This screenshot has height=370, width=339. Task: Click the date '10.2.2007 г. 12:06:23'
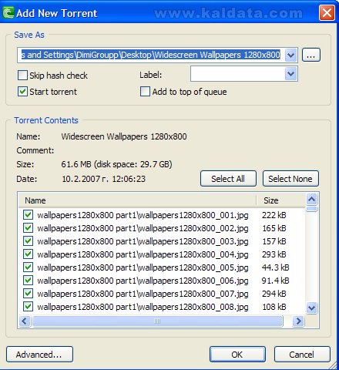tap(103, 179)
